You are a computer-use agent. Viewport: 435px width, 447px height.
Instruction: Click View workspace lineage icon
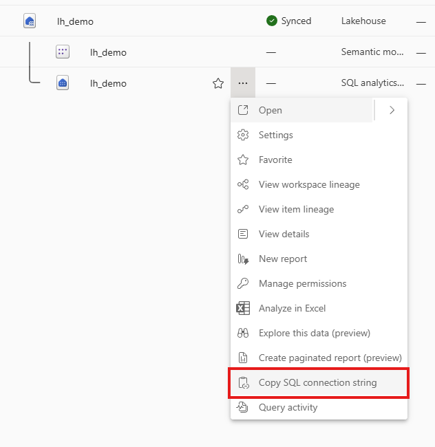coord(243,184)
